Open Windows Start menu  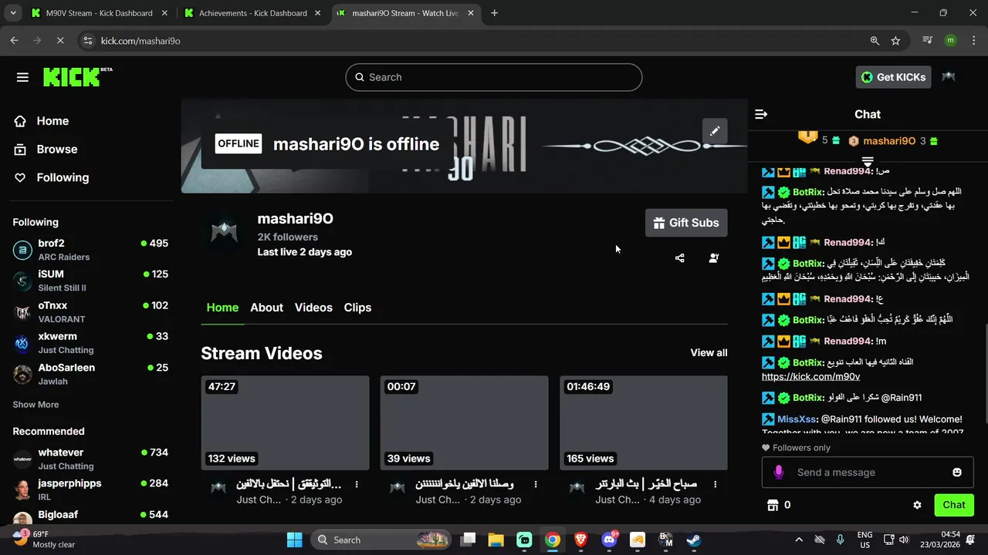295,540
